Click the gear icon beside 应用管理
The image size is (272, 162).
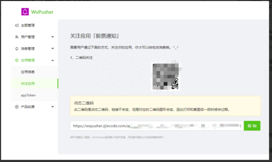click(17, 60)
